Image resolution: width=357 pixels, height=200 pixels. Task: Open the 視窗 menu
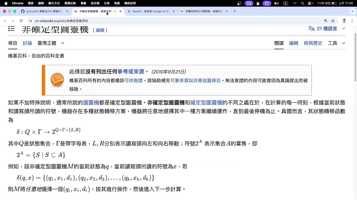117,3
